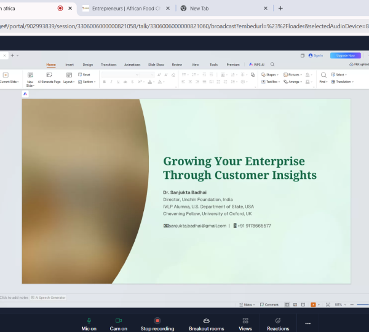This screenshot has height=332, width=369.
Task: Open the Notes dropdown in status bar
Action: [247, 304]
